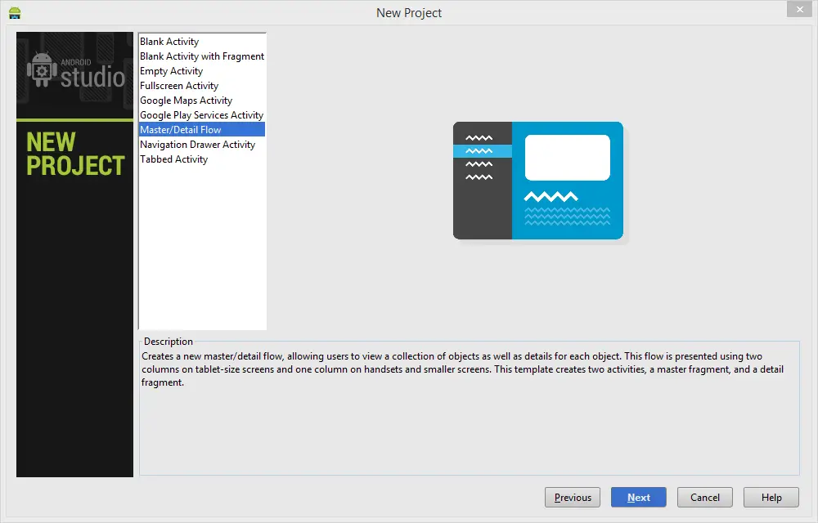Image resolution: width=818 pixels, height=523 pixels.
Task: Cancel the new project wizard
Action: pyautogui.click(x=705, y=497)
